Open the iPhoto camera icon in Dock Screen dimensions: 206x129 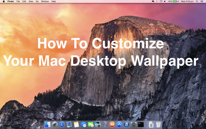pos(98,124)
